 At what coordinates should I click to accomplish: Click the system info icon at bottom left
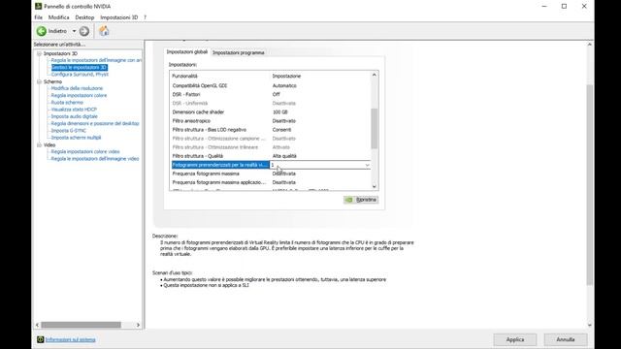(x=40, y=339)
